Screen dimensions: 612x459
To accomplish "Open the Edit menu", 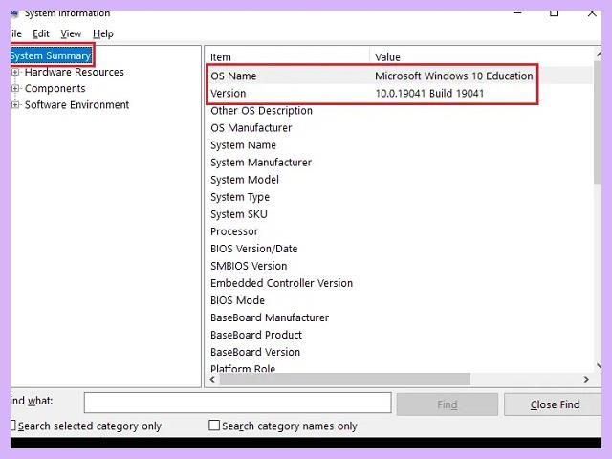I will coord(41,34).
